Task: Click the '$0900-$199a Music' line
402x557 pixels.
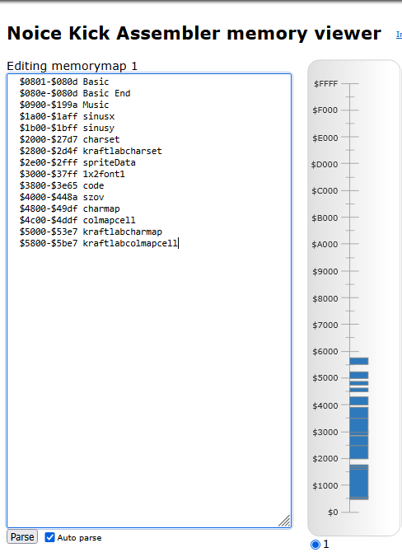Action: coord(64,105)
